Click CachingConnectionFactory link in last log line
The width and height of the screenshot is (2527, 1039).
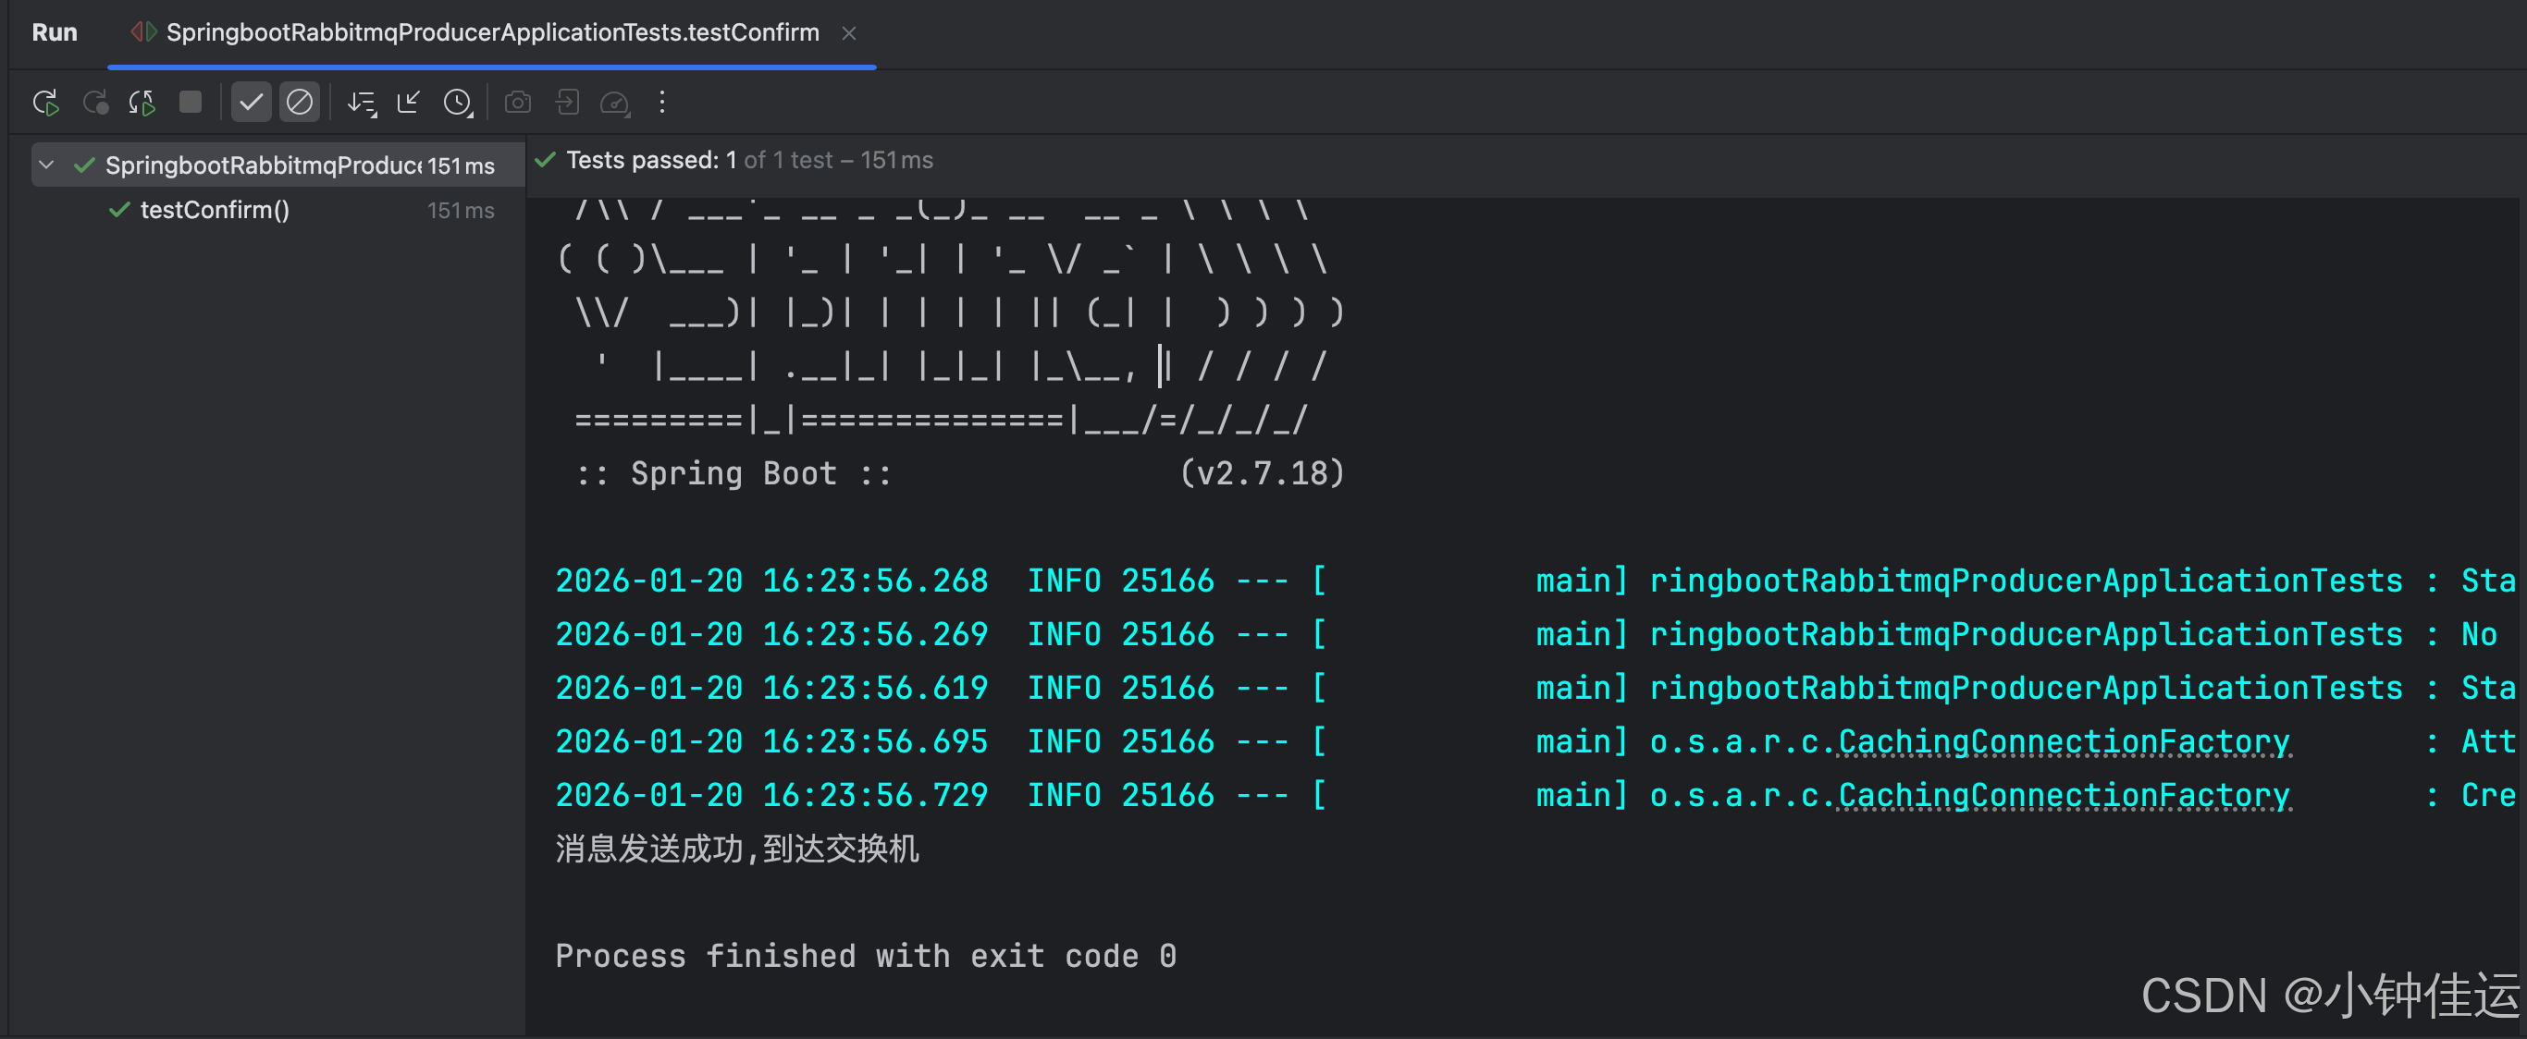[2063, 795]
